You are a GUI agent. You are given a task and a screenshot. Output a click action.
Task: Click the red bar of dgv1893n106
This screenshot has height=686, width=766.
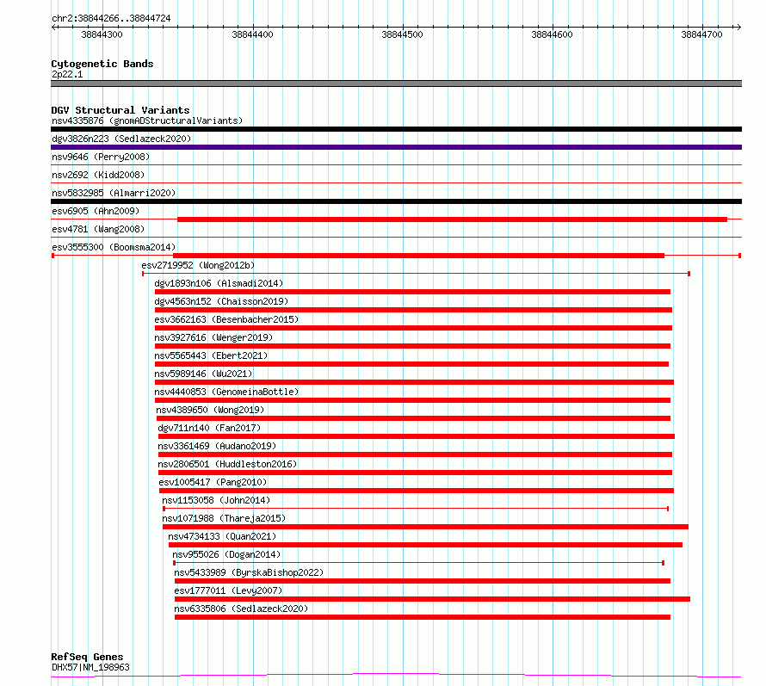point(412,292)
